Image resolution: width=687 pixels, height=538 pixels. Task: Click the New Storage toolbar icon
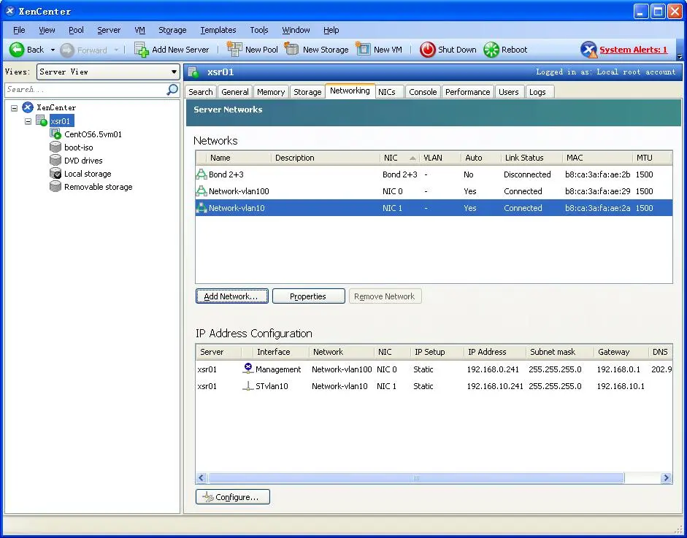click(x=292, y=50)
